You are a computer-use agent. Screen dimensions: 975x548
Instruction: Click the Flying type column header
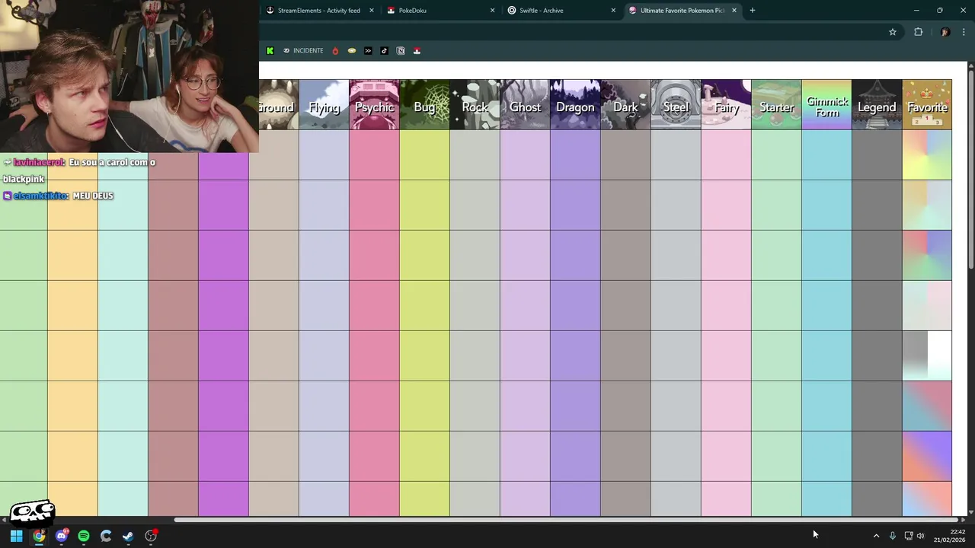pyautogui.click(x=324, y=105)
